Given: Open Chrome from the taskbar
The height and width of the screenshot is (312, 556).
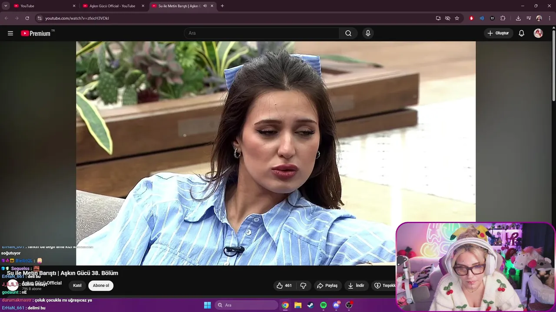Looking at the screenshot, I should pyautogui.click(x=285, y=305).
